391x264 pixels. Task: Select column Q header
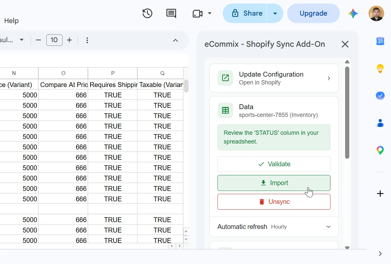point(161,73)
